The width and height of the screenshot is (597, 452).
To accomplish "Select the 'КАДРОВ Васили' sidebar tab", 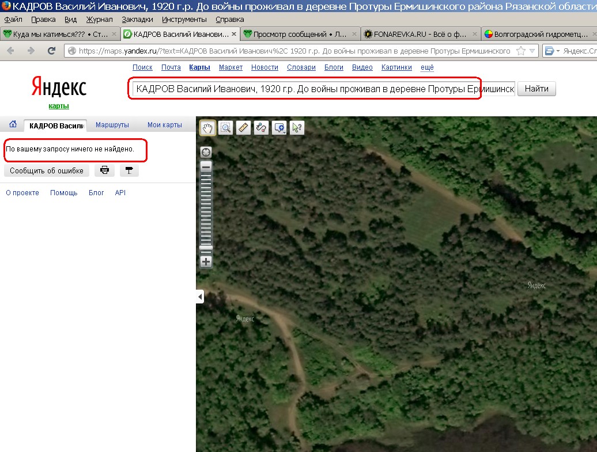I will coord(55,126).
